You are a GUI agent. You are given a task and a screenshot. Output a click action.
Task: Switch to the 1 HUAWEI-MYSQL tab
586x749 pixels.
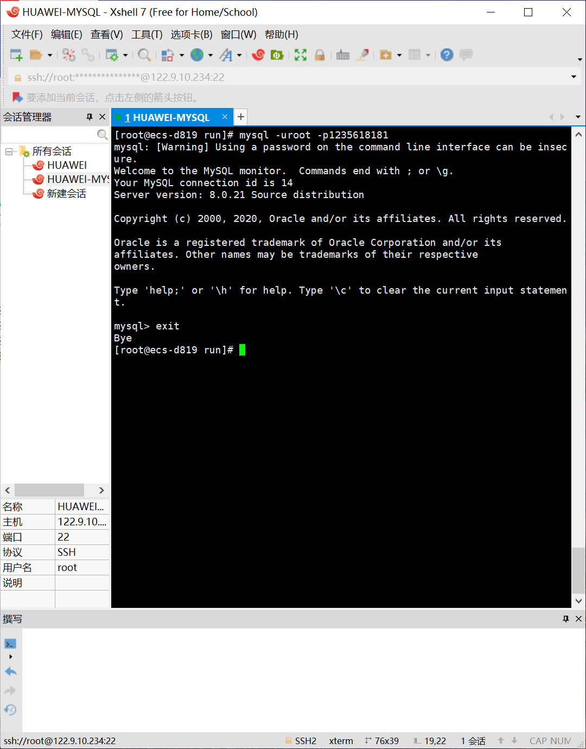(167, 117)
